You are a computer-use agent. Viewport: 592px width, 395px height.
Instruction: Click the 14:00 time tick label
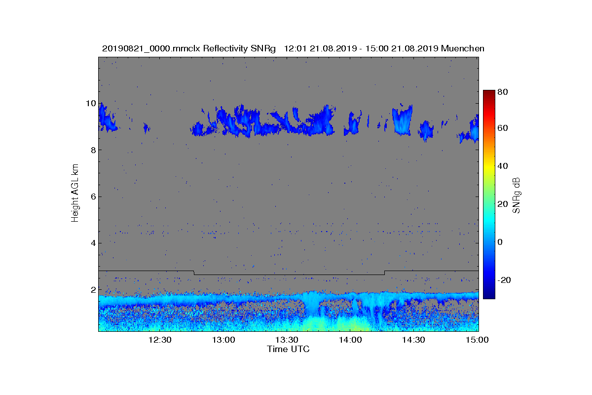[x=351, y=340]
